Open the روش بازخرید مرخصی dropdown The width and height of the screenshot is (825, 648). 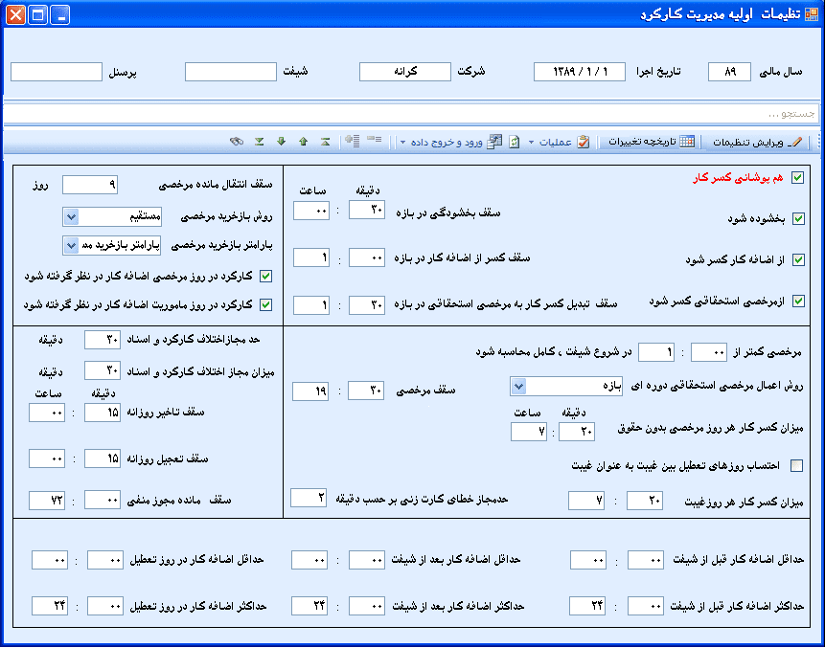70,215
